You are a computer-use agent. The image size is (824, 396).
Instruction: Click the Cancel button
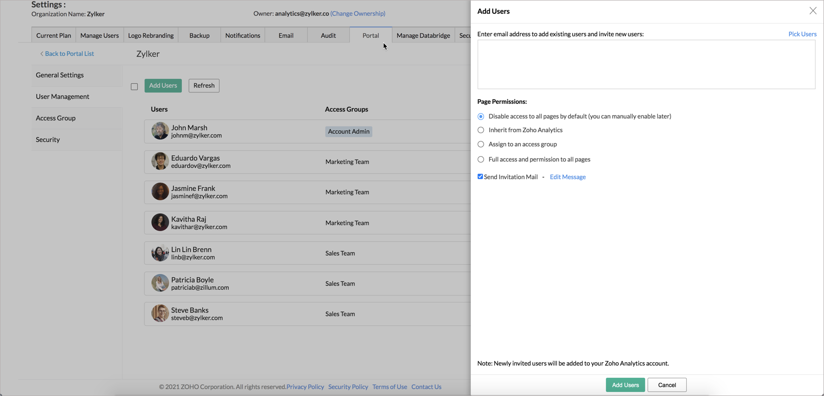pos(667,385)
